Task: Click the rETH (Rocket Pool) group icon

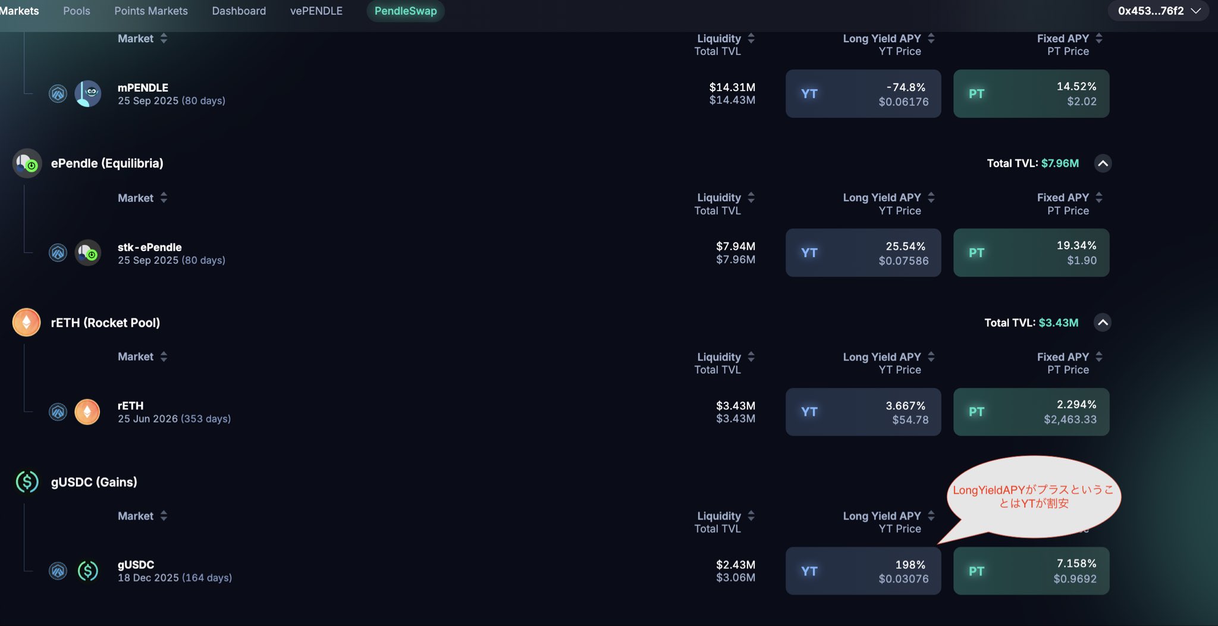Action: click(27, 323)
